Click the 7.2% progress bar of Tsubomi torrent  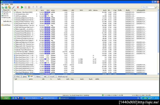point(47,26)
